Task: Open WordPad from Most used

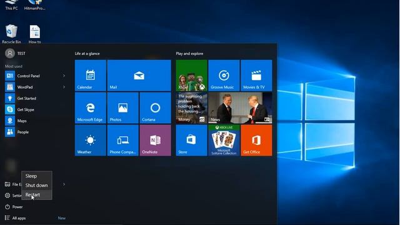Action: (x=35, y=87)
